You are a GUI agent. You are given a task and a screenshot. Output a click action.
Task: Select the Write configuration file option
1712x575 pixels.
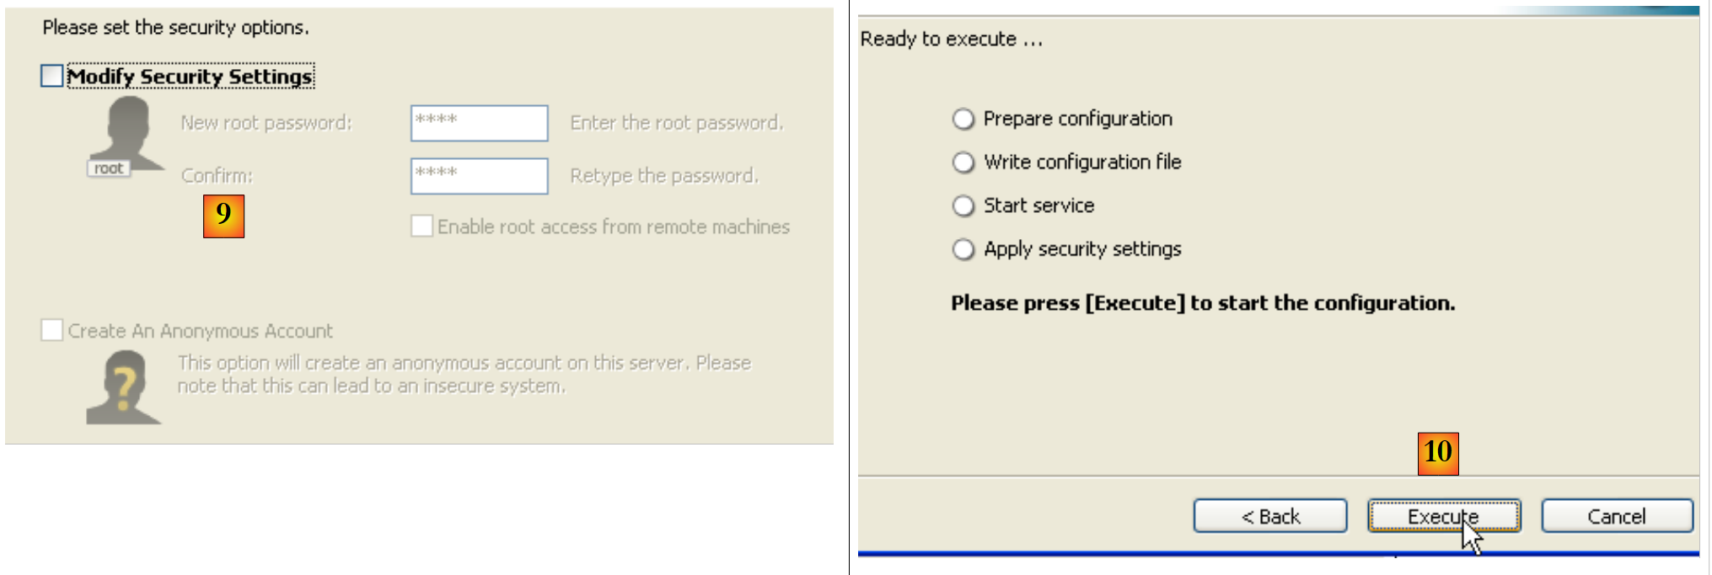pyautogui.click(x=963, y=162)
